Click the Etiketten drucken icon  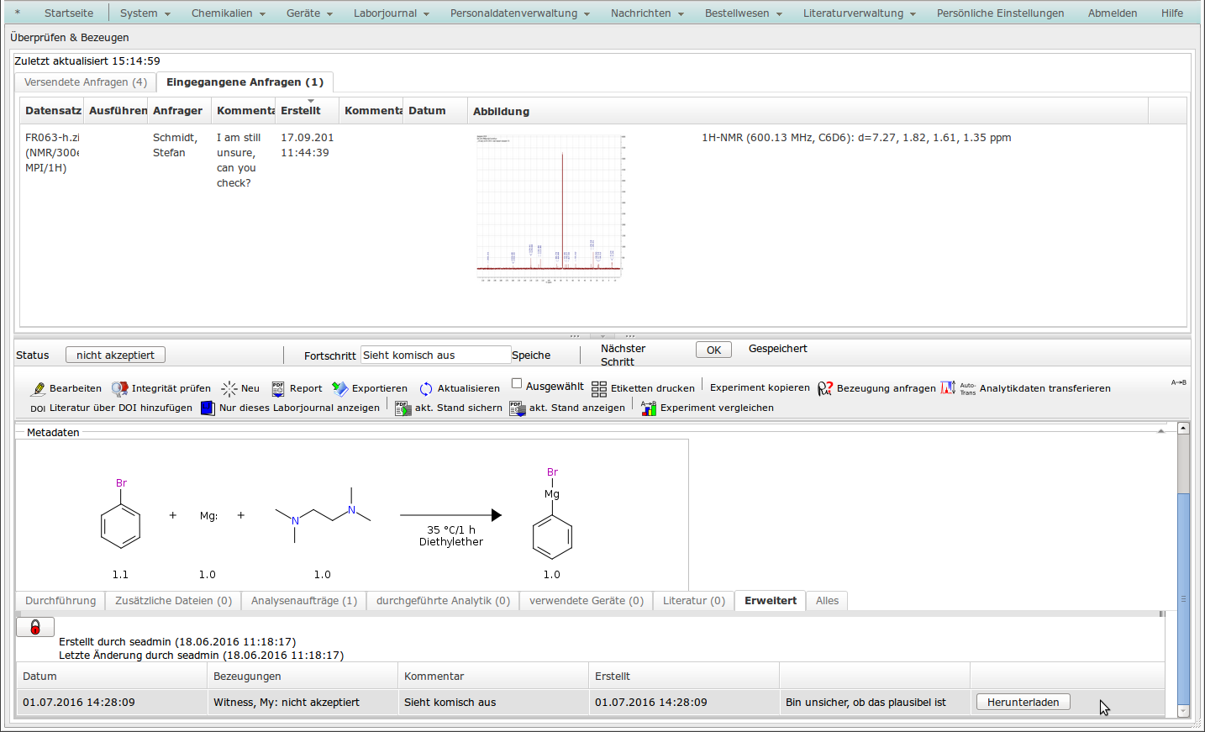click(x=599, y=388)
